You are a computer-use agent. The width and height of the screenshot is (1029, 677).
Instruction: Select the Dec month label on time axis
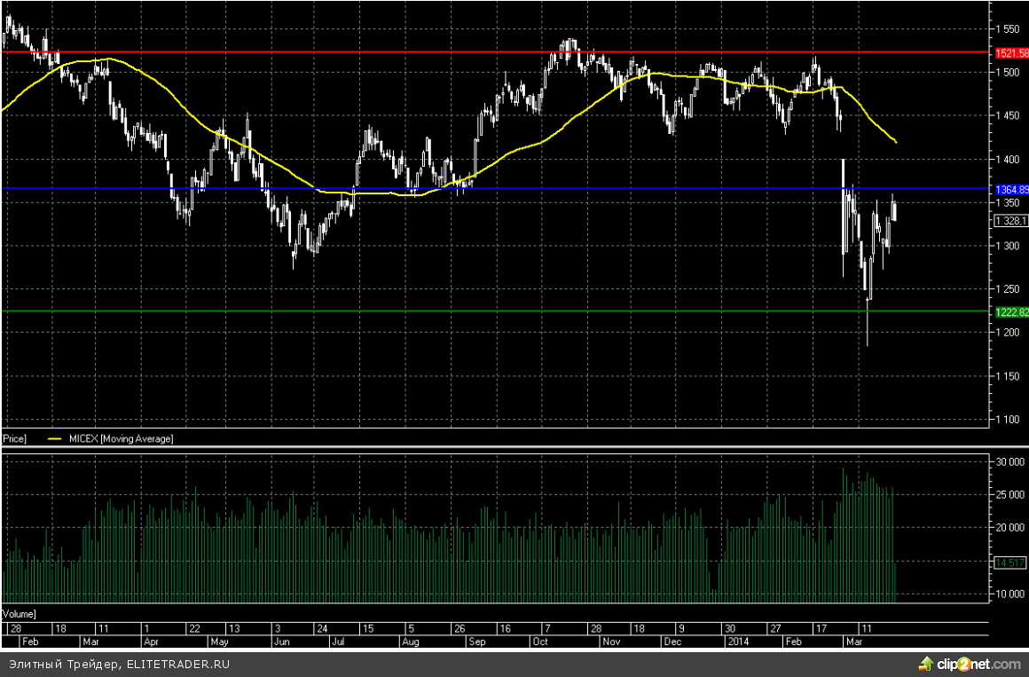[x=672, y=640]
